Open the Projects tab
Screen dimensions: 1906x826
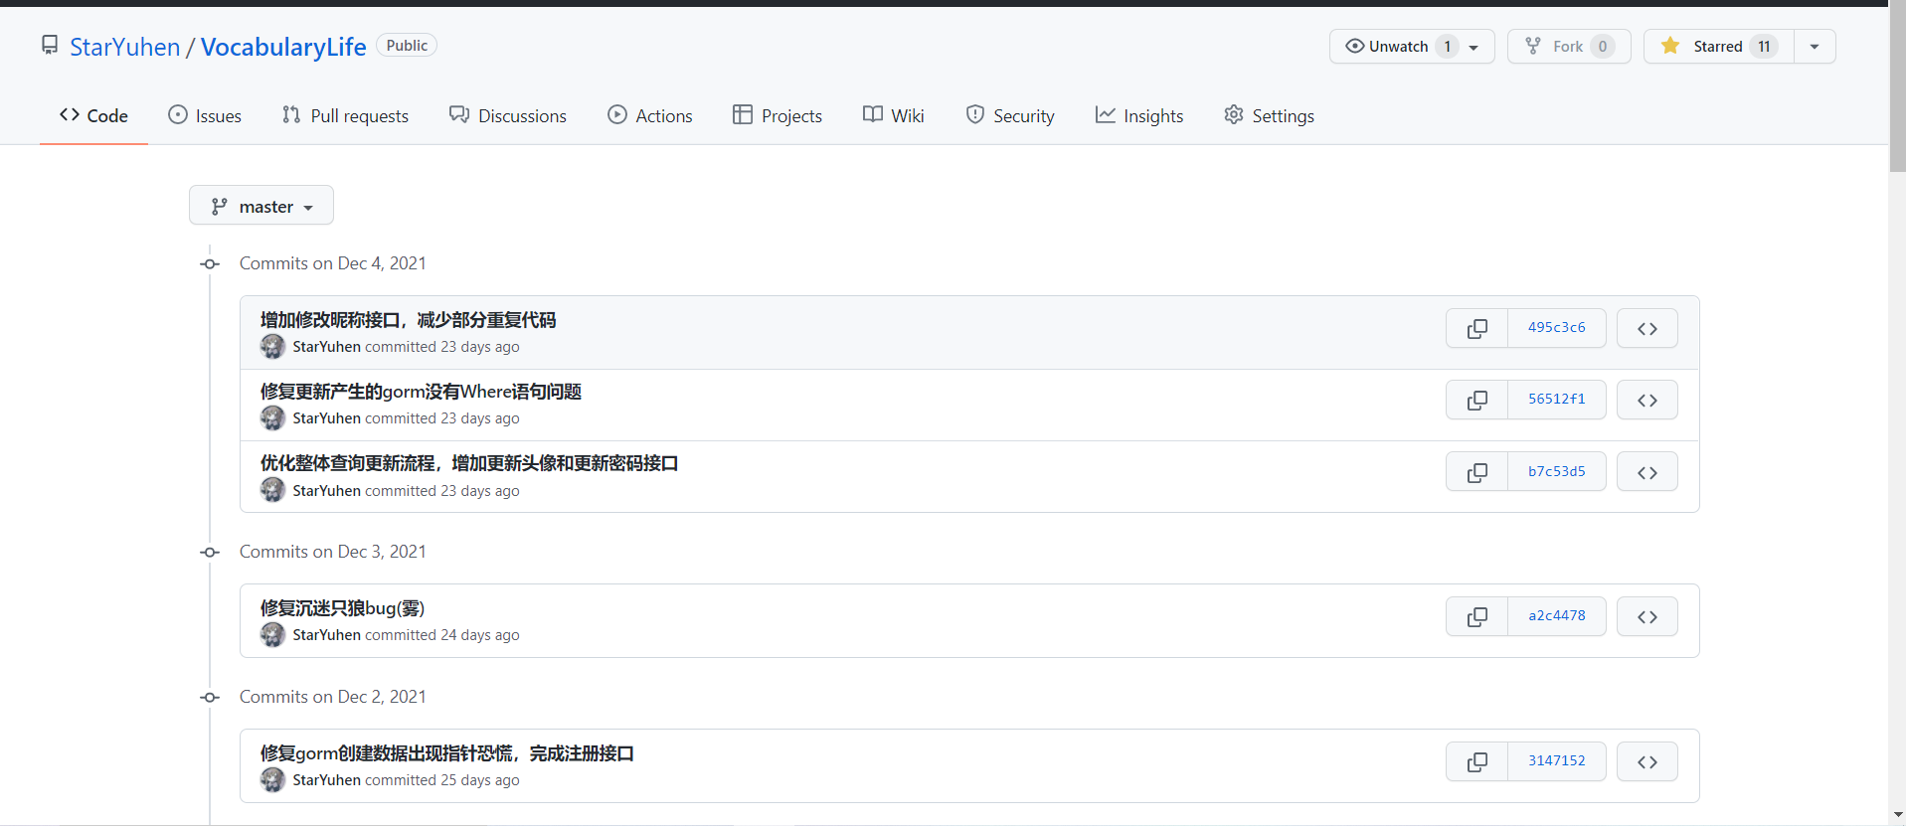point(778,115)
